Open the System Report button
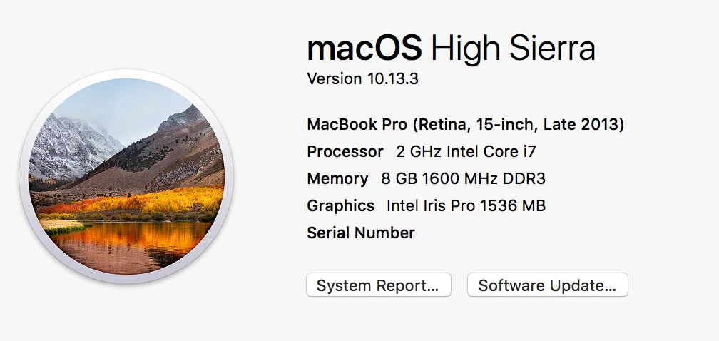 [x=379, y=285]
